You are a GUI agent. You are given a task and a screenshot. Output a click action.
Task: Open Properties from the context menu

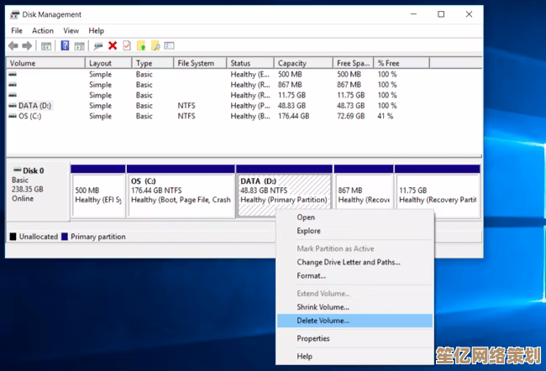354,338
